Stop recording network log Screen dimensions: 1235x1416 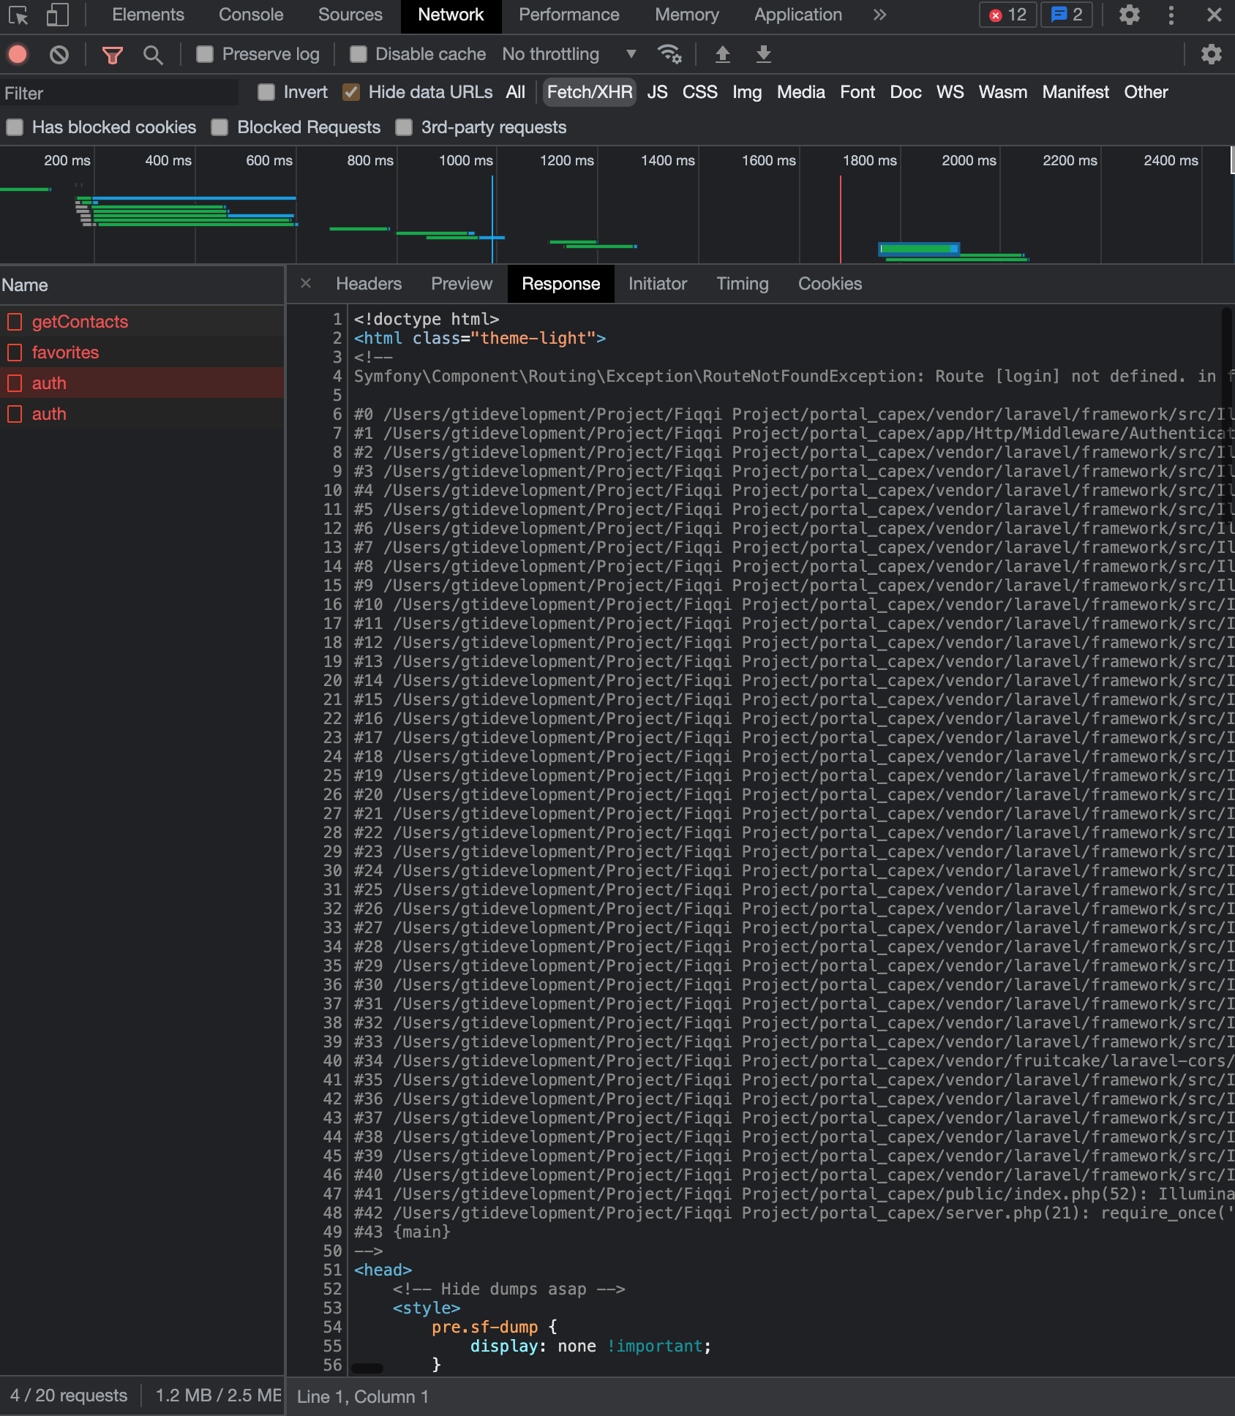click(17, 54)
